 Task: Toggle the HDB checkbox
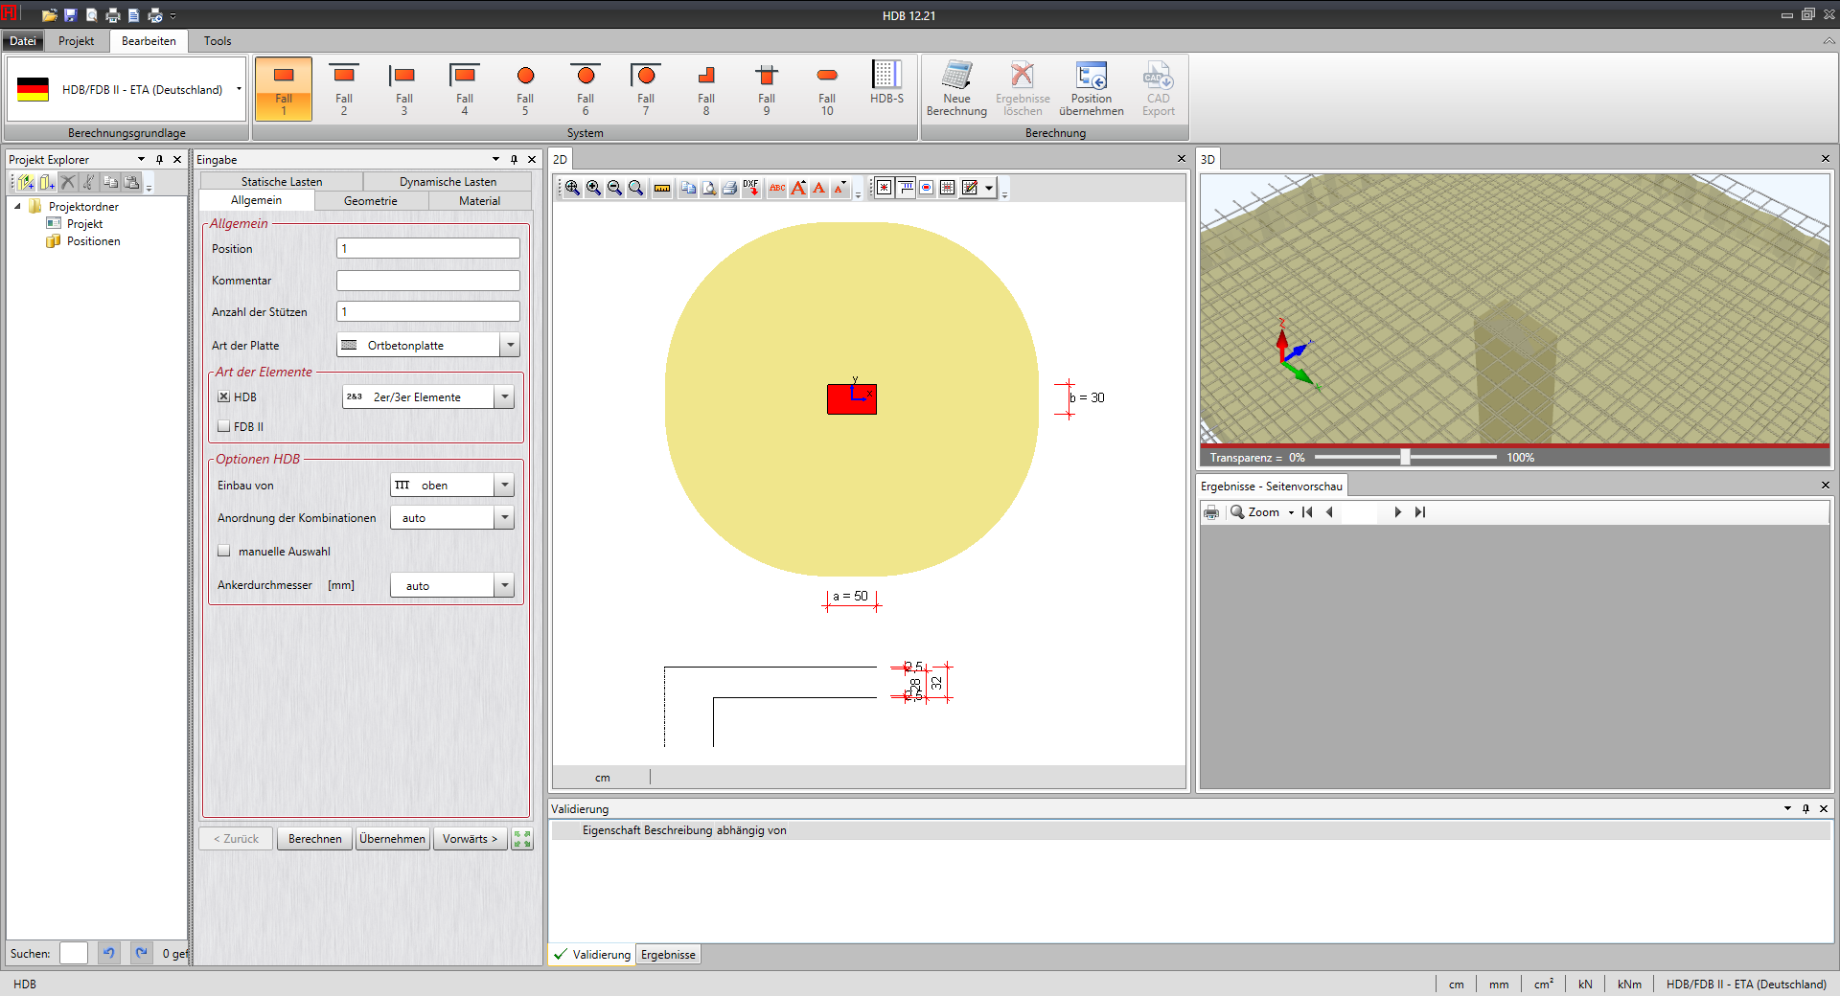pos(223,396)
